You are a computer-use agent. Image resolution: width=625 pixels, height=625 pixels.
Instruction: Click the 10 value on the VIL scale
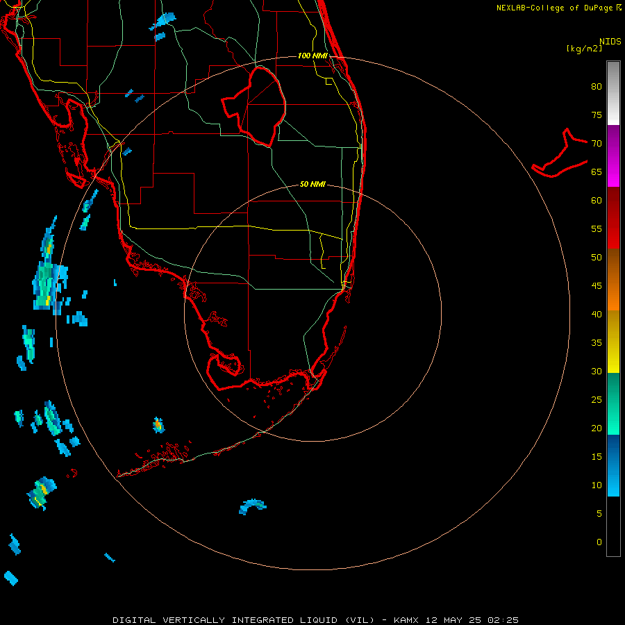pyautogui.click(x=597, y=485)
